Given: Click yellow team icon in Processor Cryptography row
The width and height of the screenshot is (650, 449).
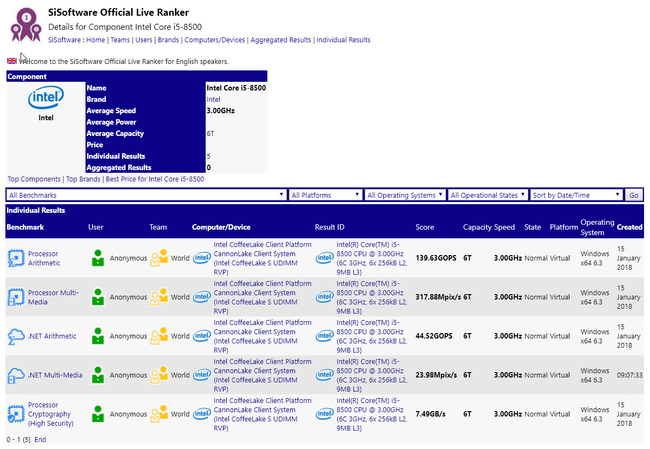Looking at the screenshot, I should point(159,414).
